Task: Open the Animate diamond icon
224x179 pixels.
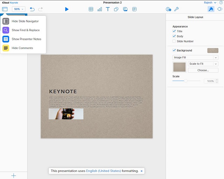Action: 220,9
